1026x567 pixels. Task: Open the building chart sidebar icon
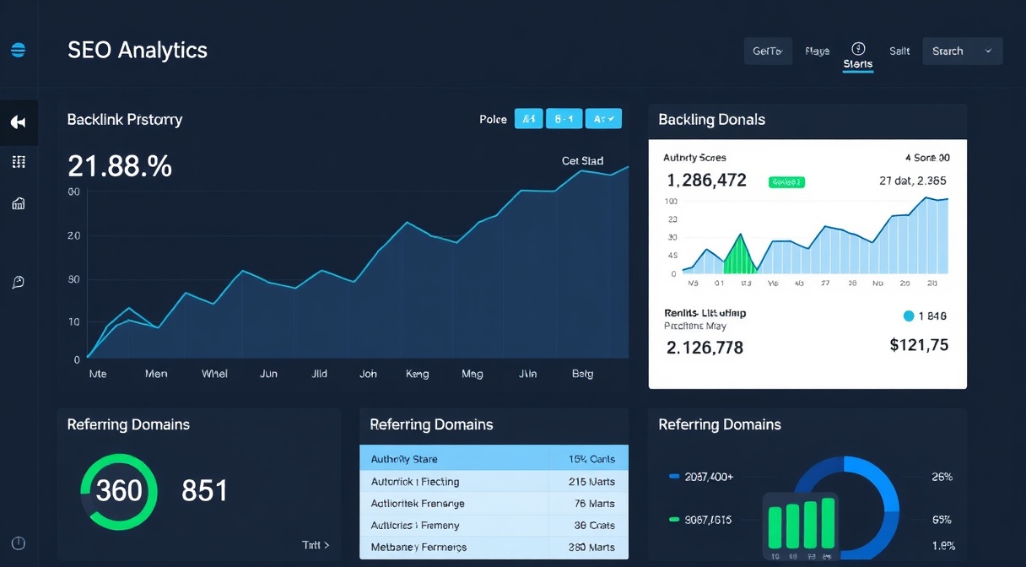[18, 203]
